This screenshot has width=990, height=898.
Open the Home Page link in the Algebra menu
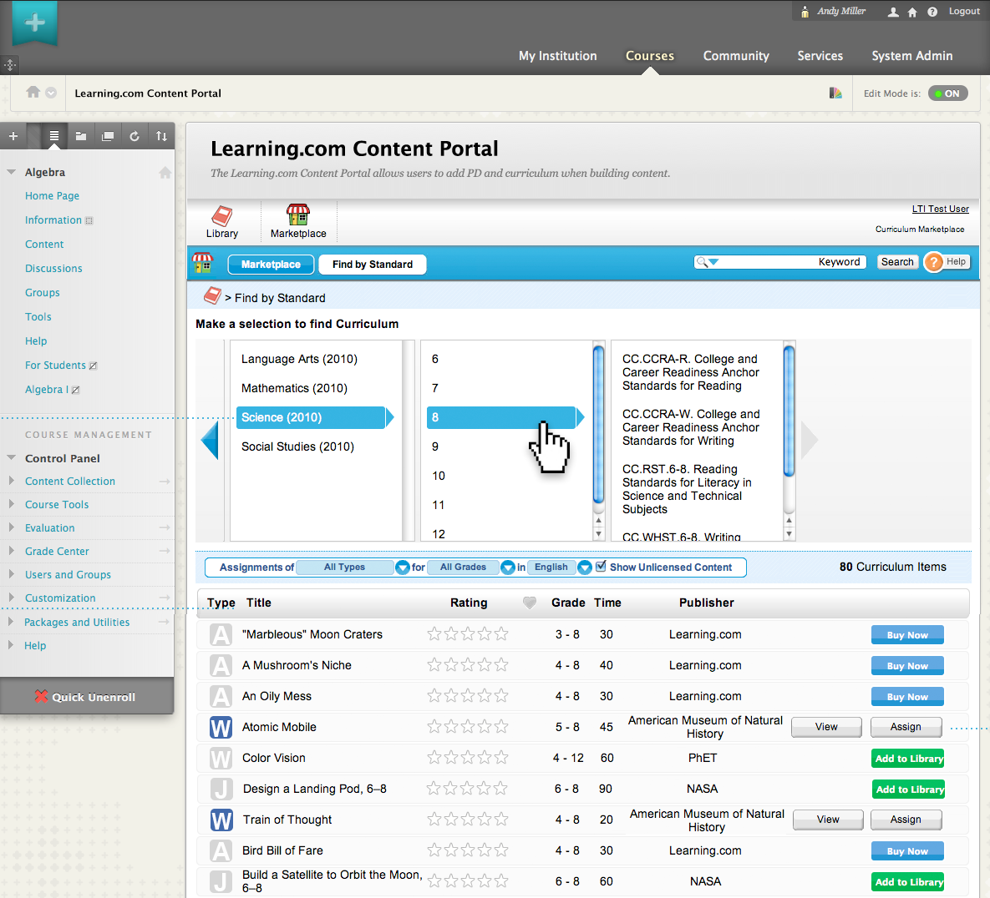[52, 195]
